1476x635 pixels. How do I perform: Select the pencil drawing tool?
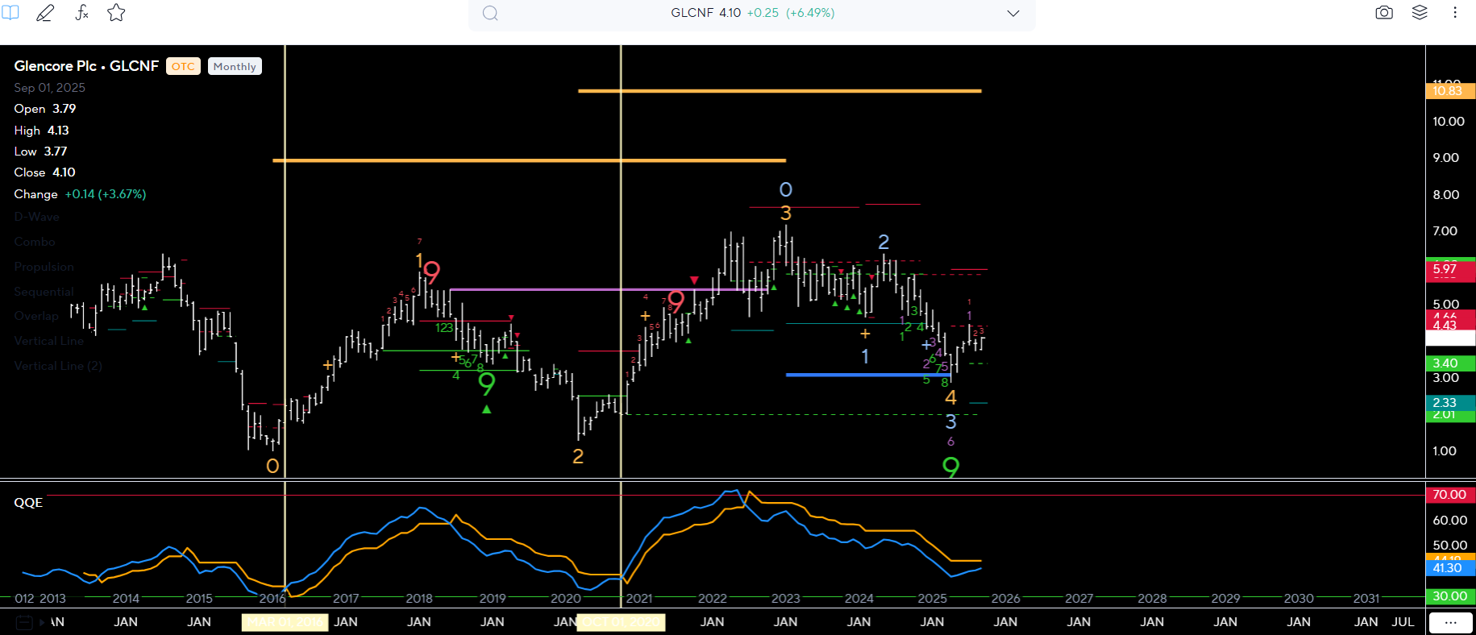45,13
